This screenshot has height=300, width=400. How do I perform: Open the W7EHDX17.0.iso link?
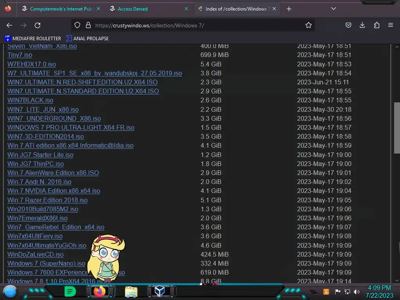tap(32, 64)
